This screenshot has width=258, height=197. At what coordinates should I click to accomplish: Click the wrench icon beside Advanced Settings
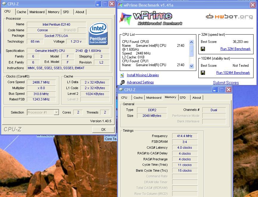[122, 82]
